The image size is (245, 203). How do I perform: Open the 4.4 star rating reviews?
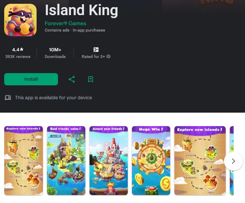[x=18, y=53]
